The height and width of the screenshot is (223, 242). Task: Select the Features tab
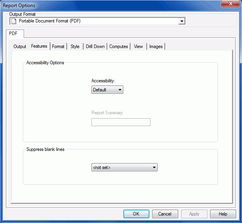[x=39, y=46]
